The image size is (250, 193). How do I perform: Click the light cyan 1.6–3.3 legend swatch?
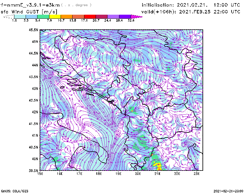point(20,17)
